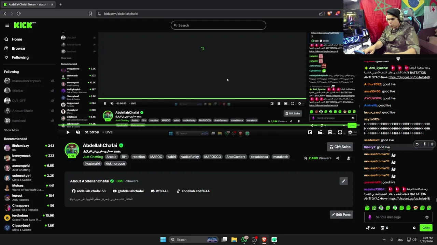Open WhatsApp from the taskbar
437x245 pixels.
[244, 240]
